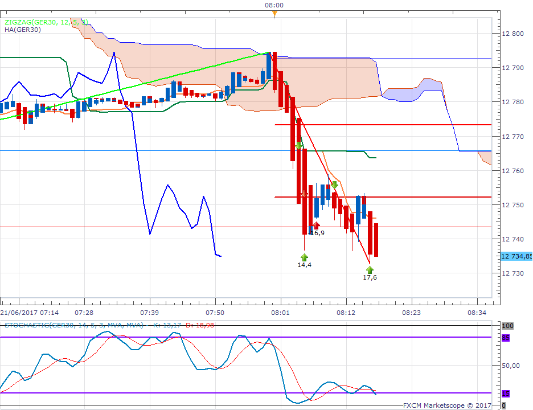The height and width of the screenshot is (410, 533).
Task: Click the 14,4 value label
Action: (304, 265)
